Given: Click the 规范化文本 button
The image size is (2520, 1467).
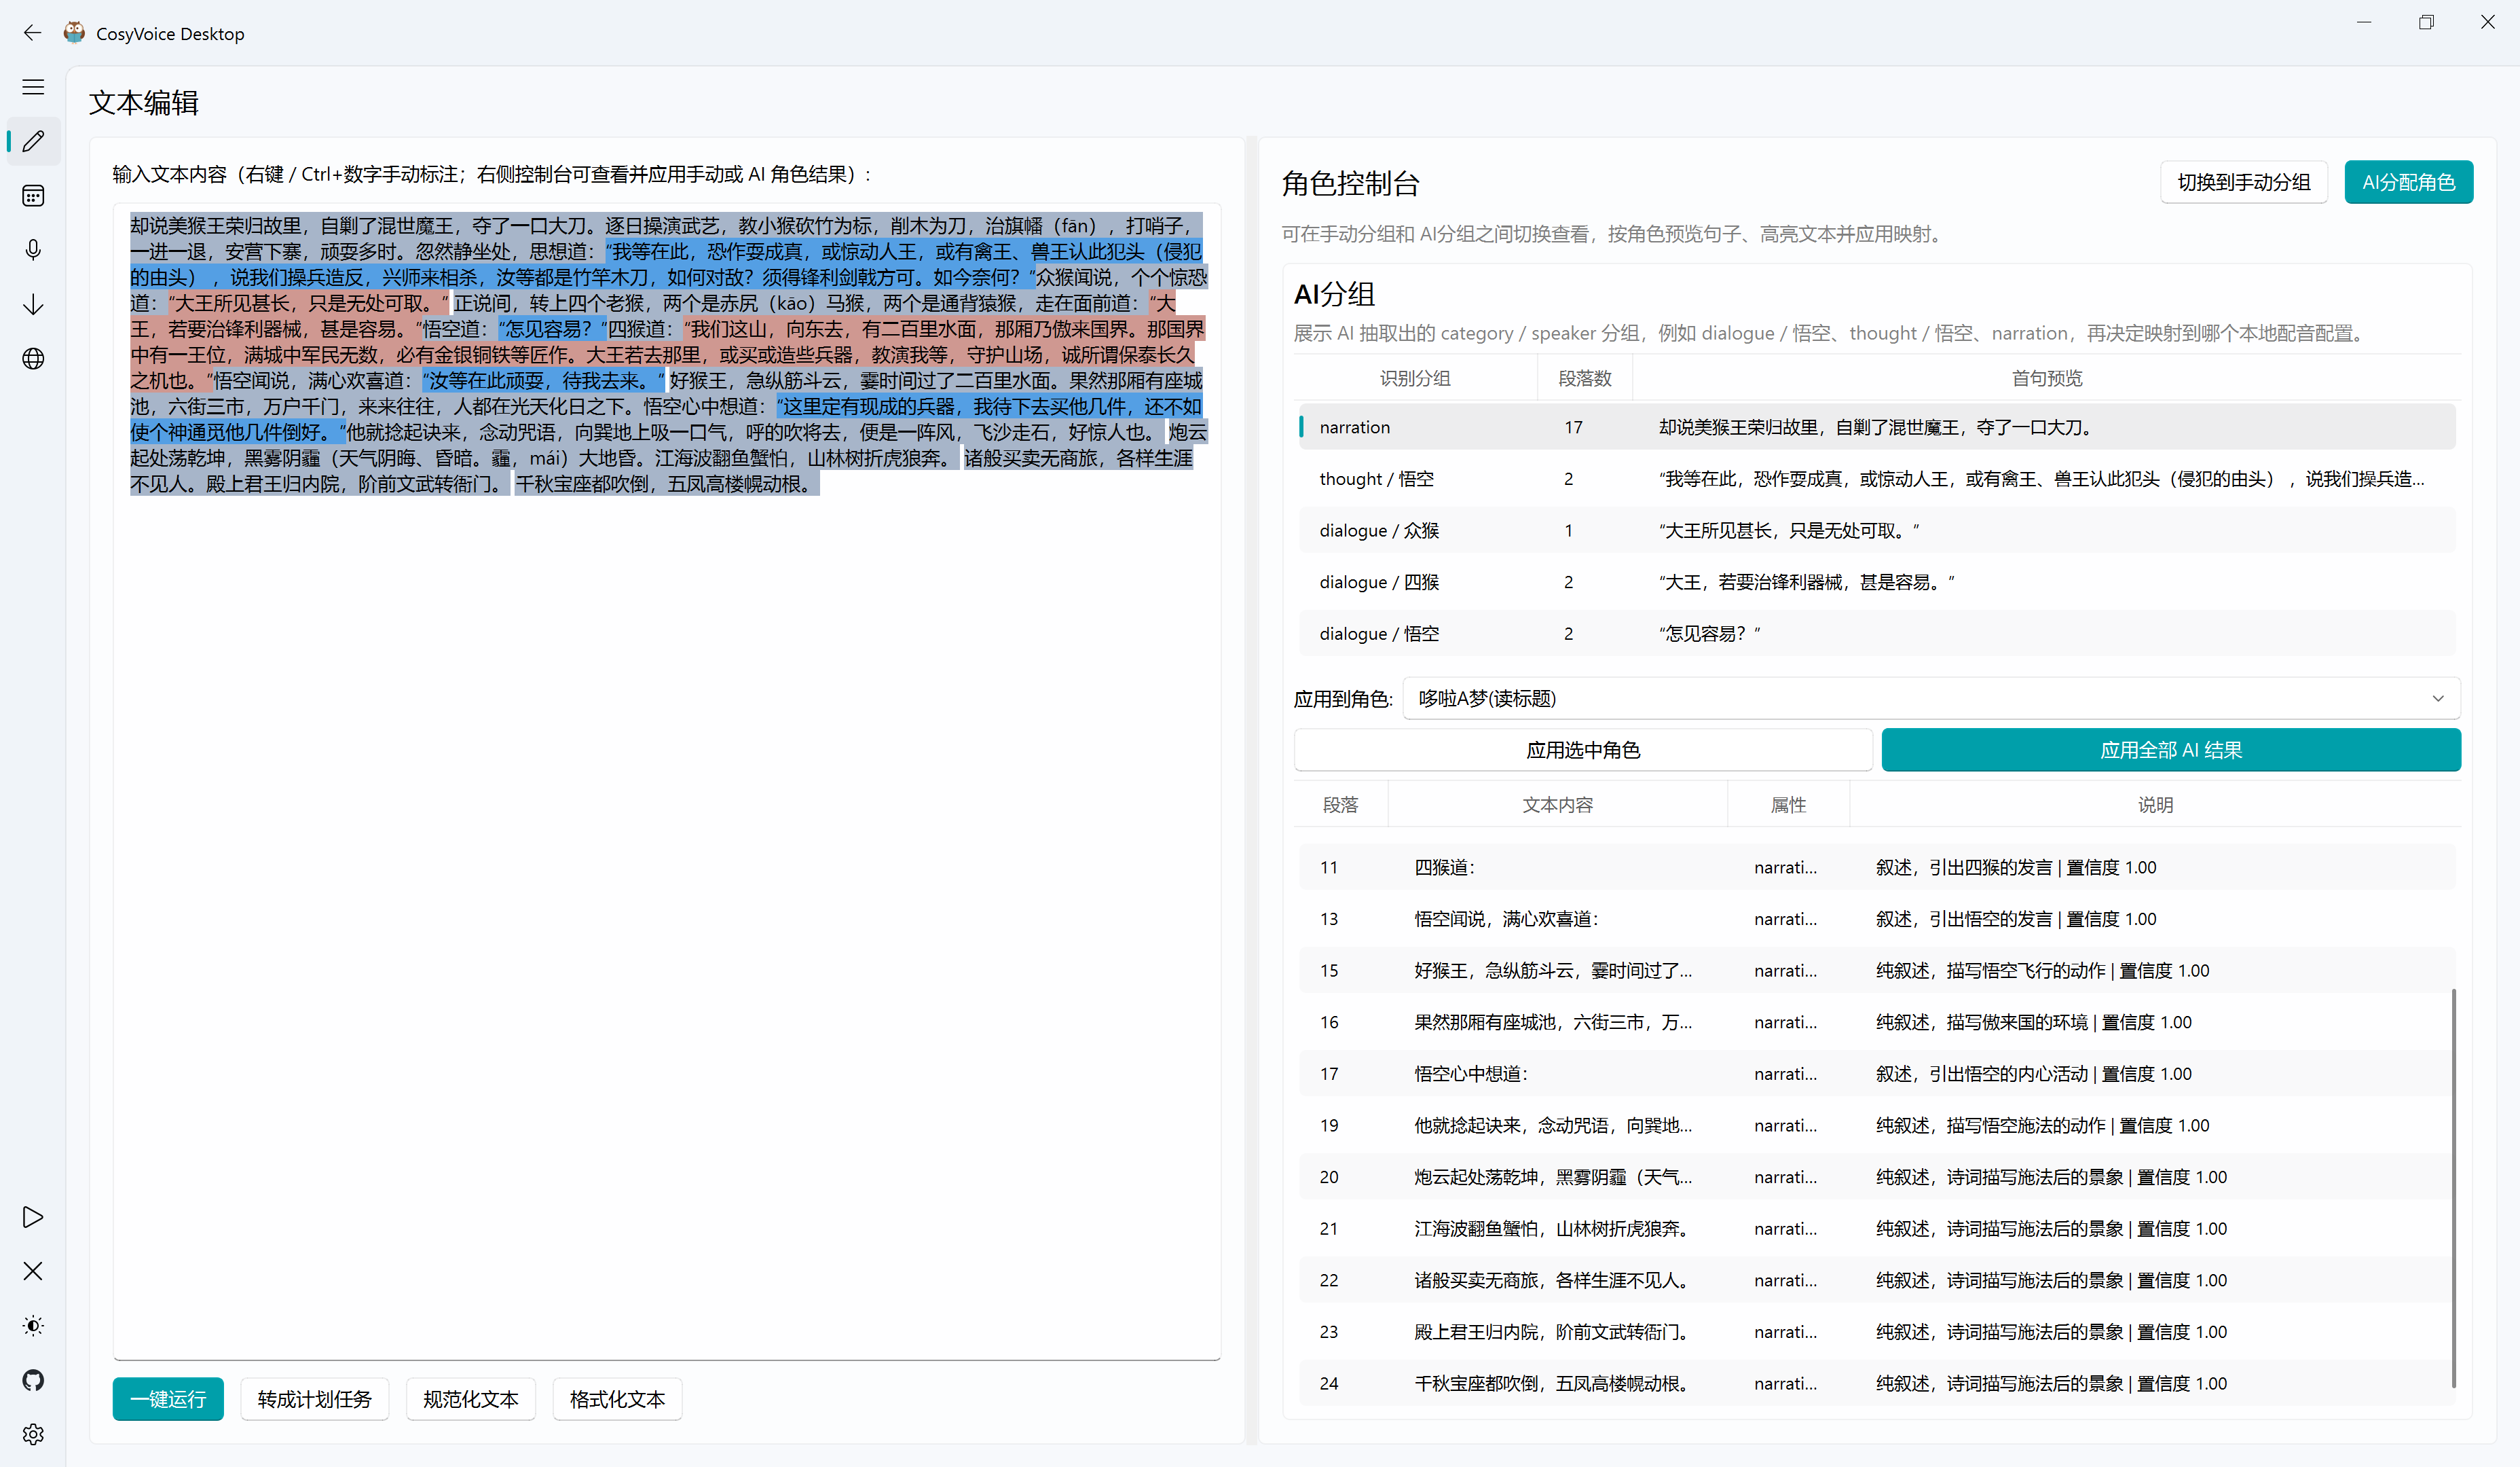Looking at the screenshot, I should click(x=470, y=1399).
